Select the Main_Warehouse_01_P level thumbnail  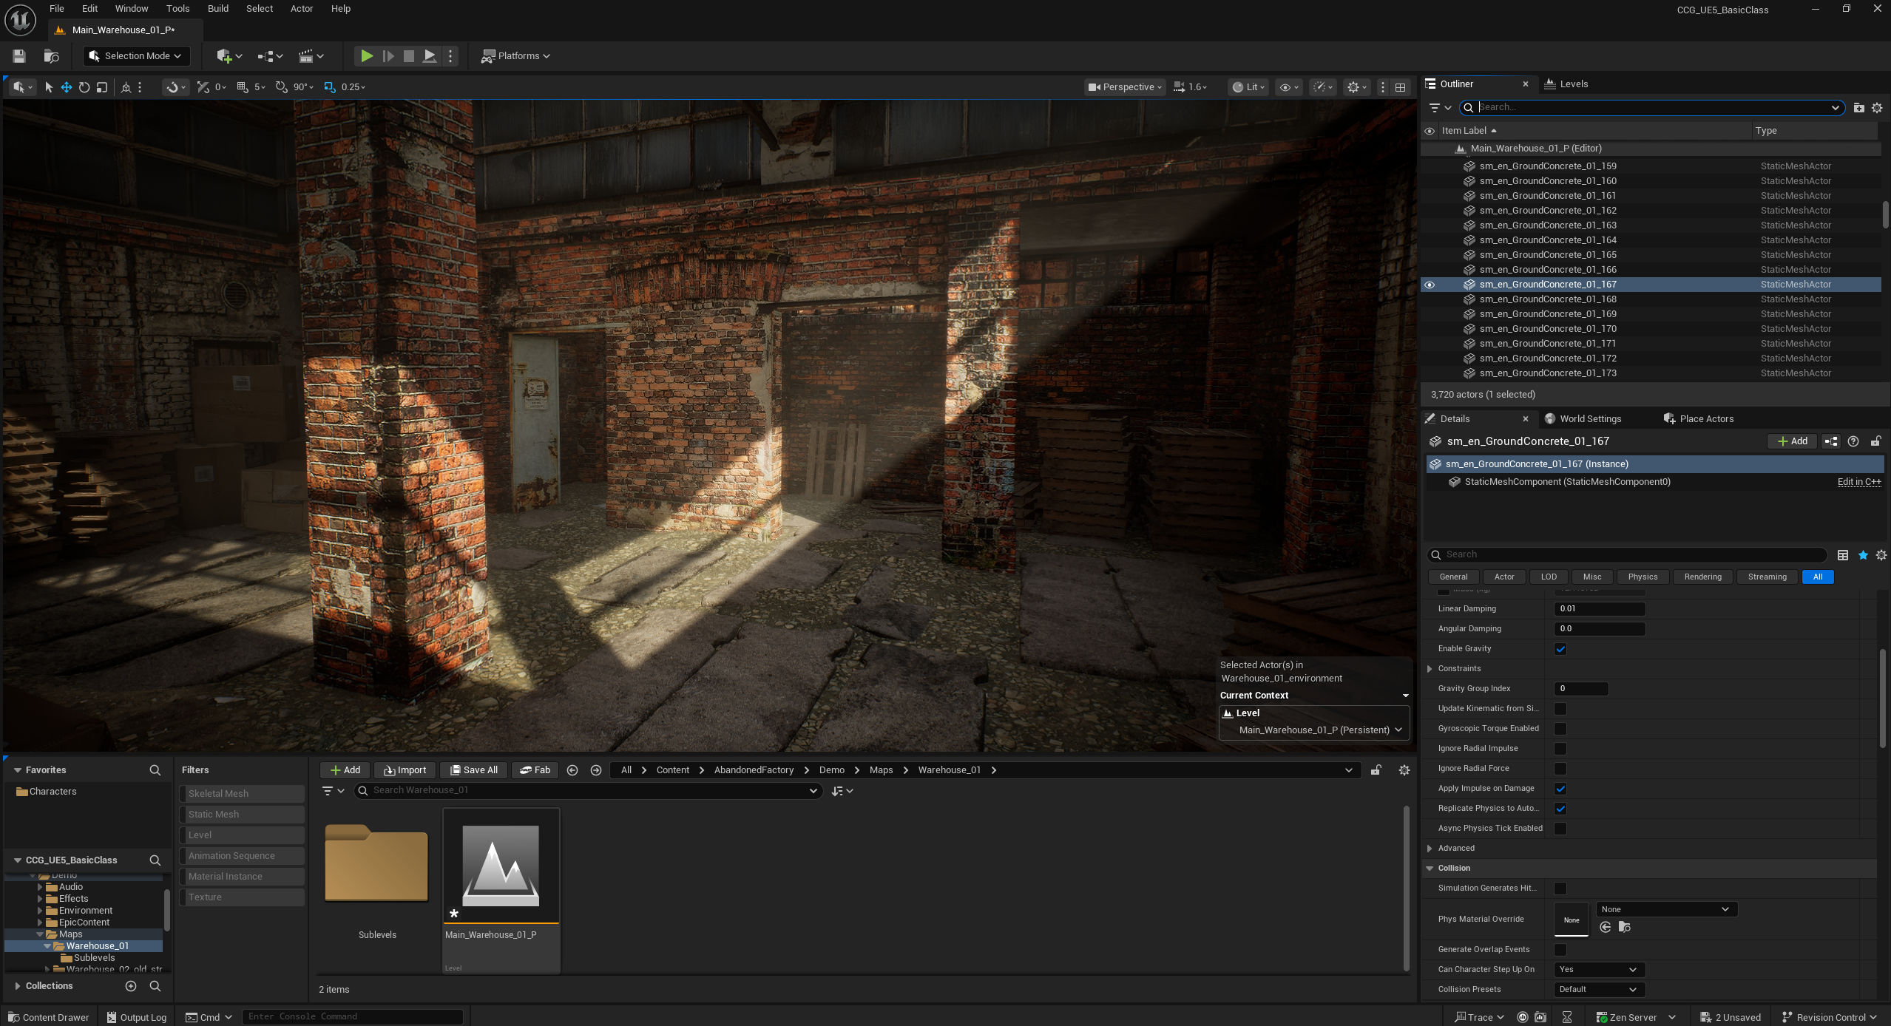coord(501,866)
